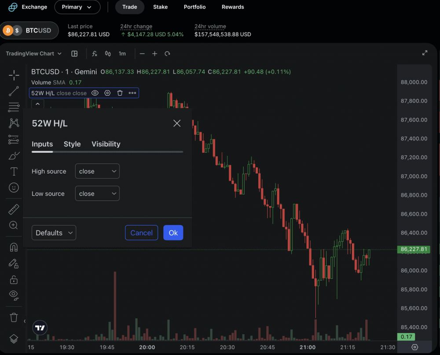Open the High source dropdown
The width and height of the screenshot is (440, 355).
tap(97, 171)
